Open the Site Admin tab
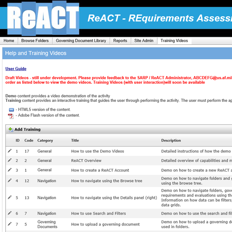 (144, 40)
